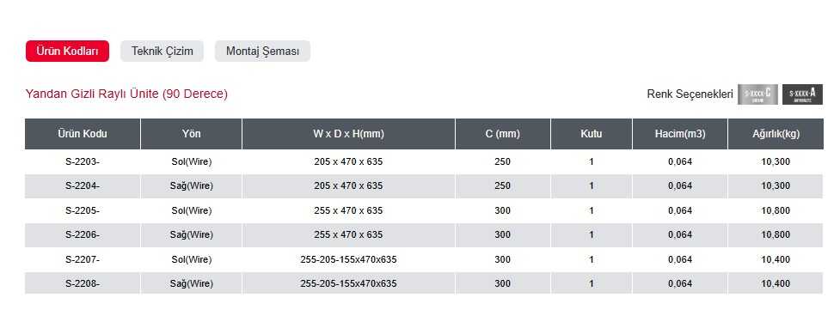
Task: Select product code S-2208- row
Action: (424, 283)
